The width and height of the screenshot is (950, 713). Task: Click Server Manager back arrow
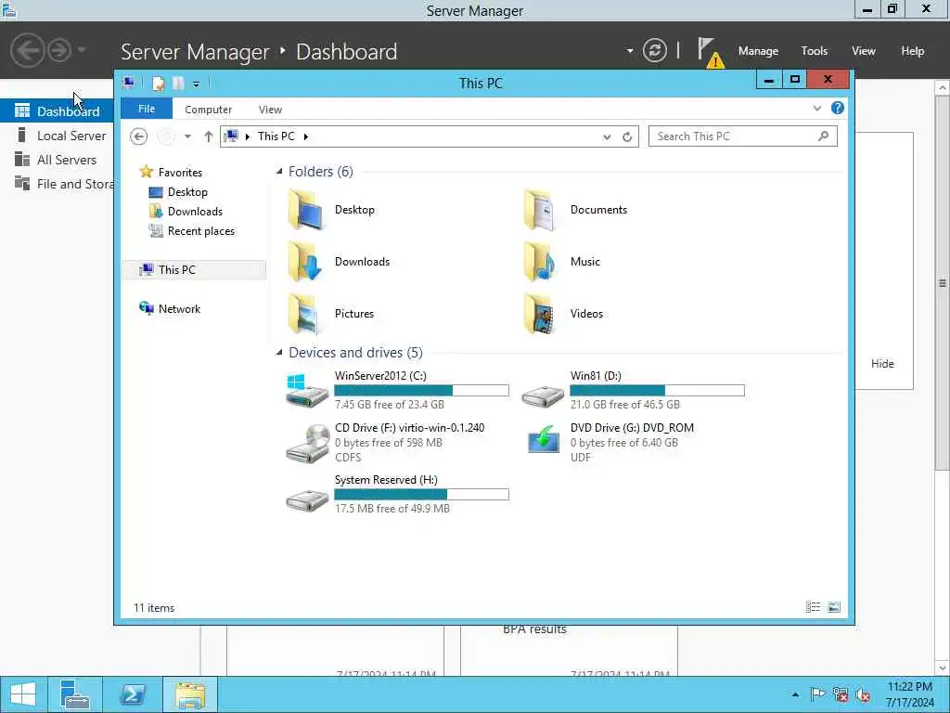(x=27, y=50)
